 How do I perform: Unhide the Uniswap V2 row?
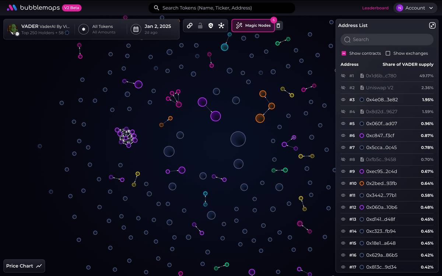(343, 88)
